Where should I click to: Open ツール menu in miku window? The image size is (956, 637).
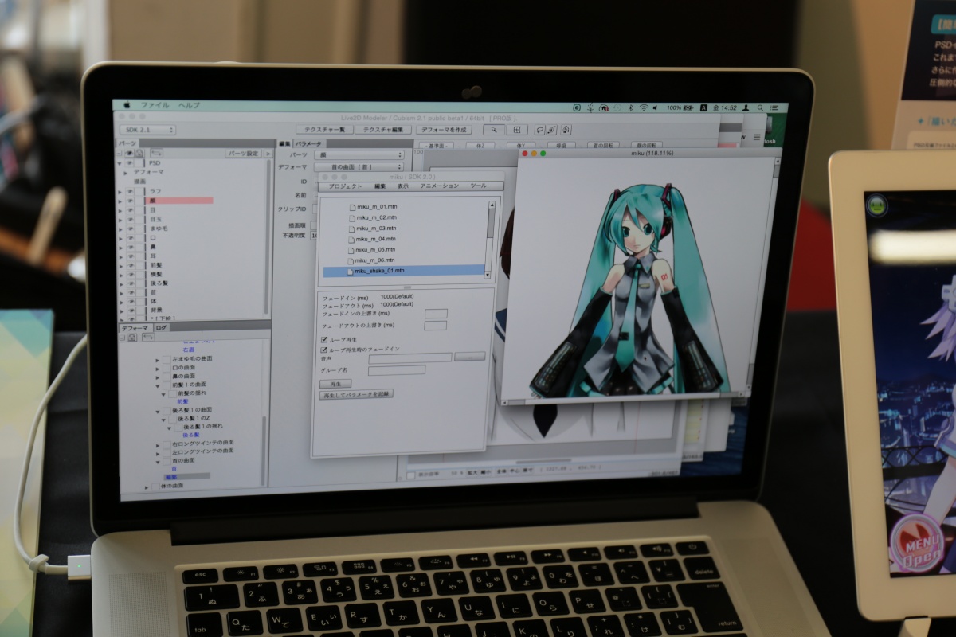(478, 186)
